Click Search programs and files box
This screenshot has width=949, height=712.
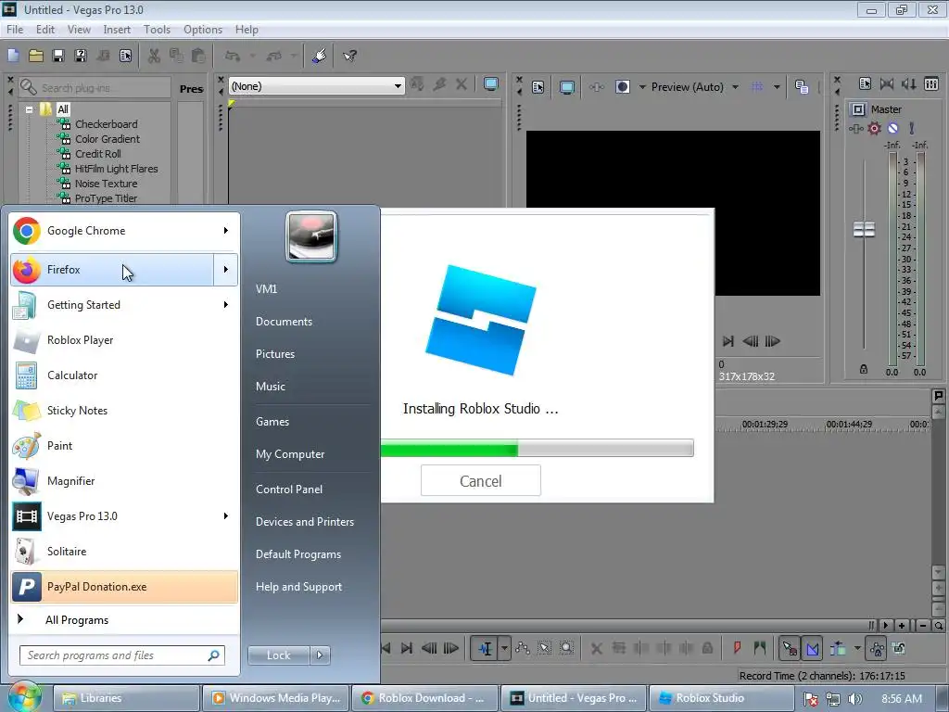122,655
